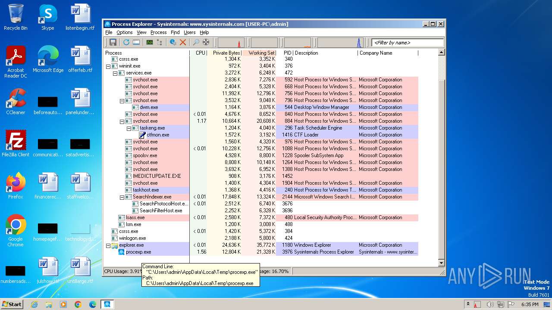552x310 pixels.
Task: Open System Information toolbar icon
Action: (136, 42)
